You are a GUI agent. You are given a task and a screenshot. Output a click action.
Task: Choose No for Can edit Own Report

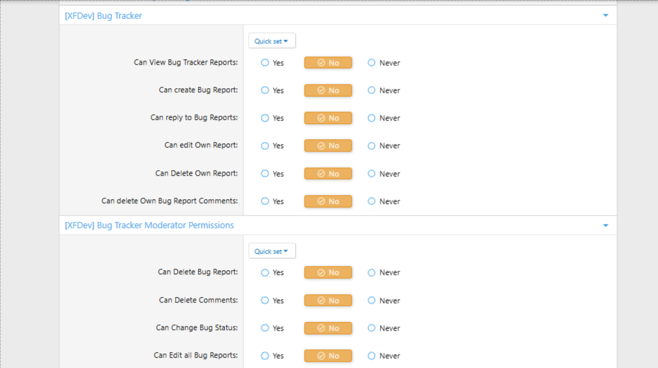coord(328,146)
